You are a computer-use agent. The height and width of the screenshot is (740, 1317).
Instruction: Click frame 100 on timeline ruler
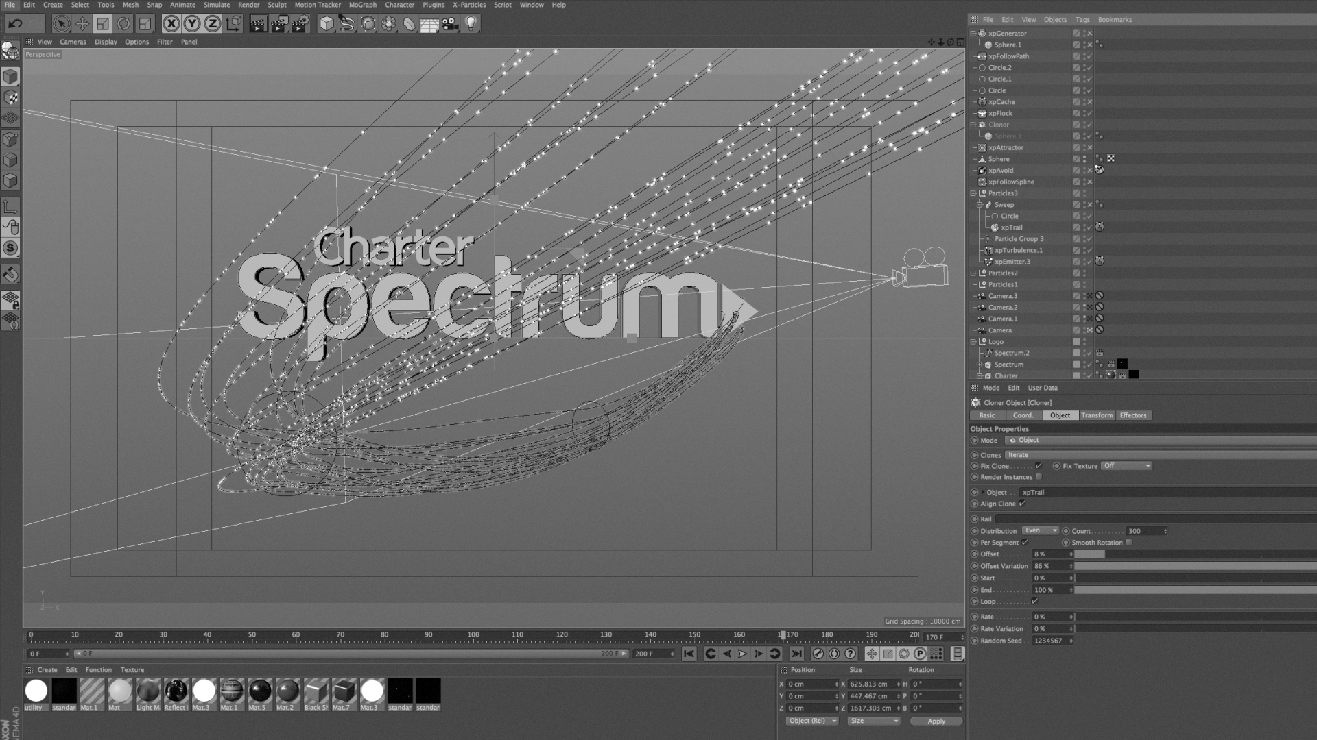click(473, 635)
